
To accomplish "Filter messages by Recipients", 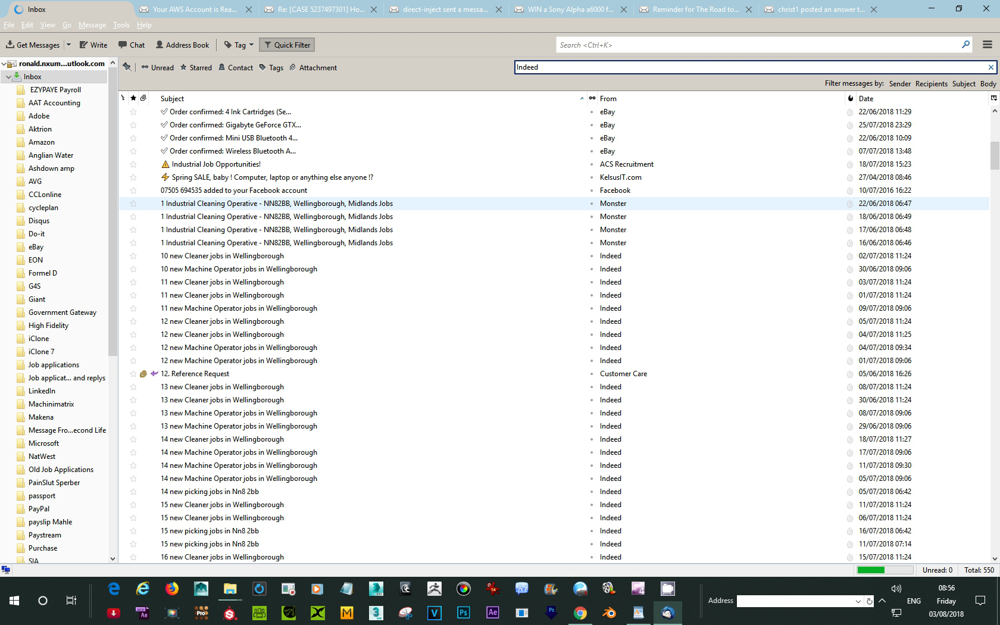I will [x=932, y=84].
